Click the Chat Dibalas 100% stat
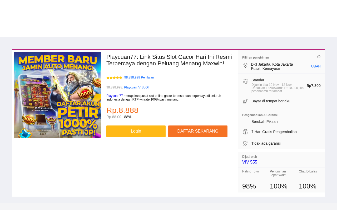Screen dimensions: 337x210 tap(310, 180)
